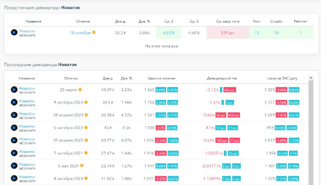Click the 6.05% value in the green cell

[x=169, y=33]
